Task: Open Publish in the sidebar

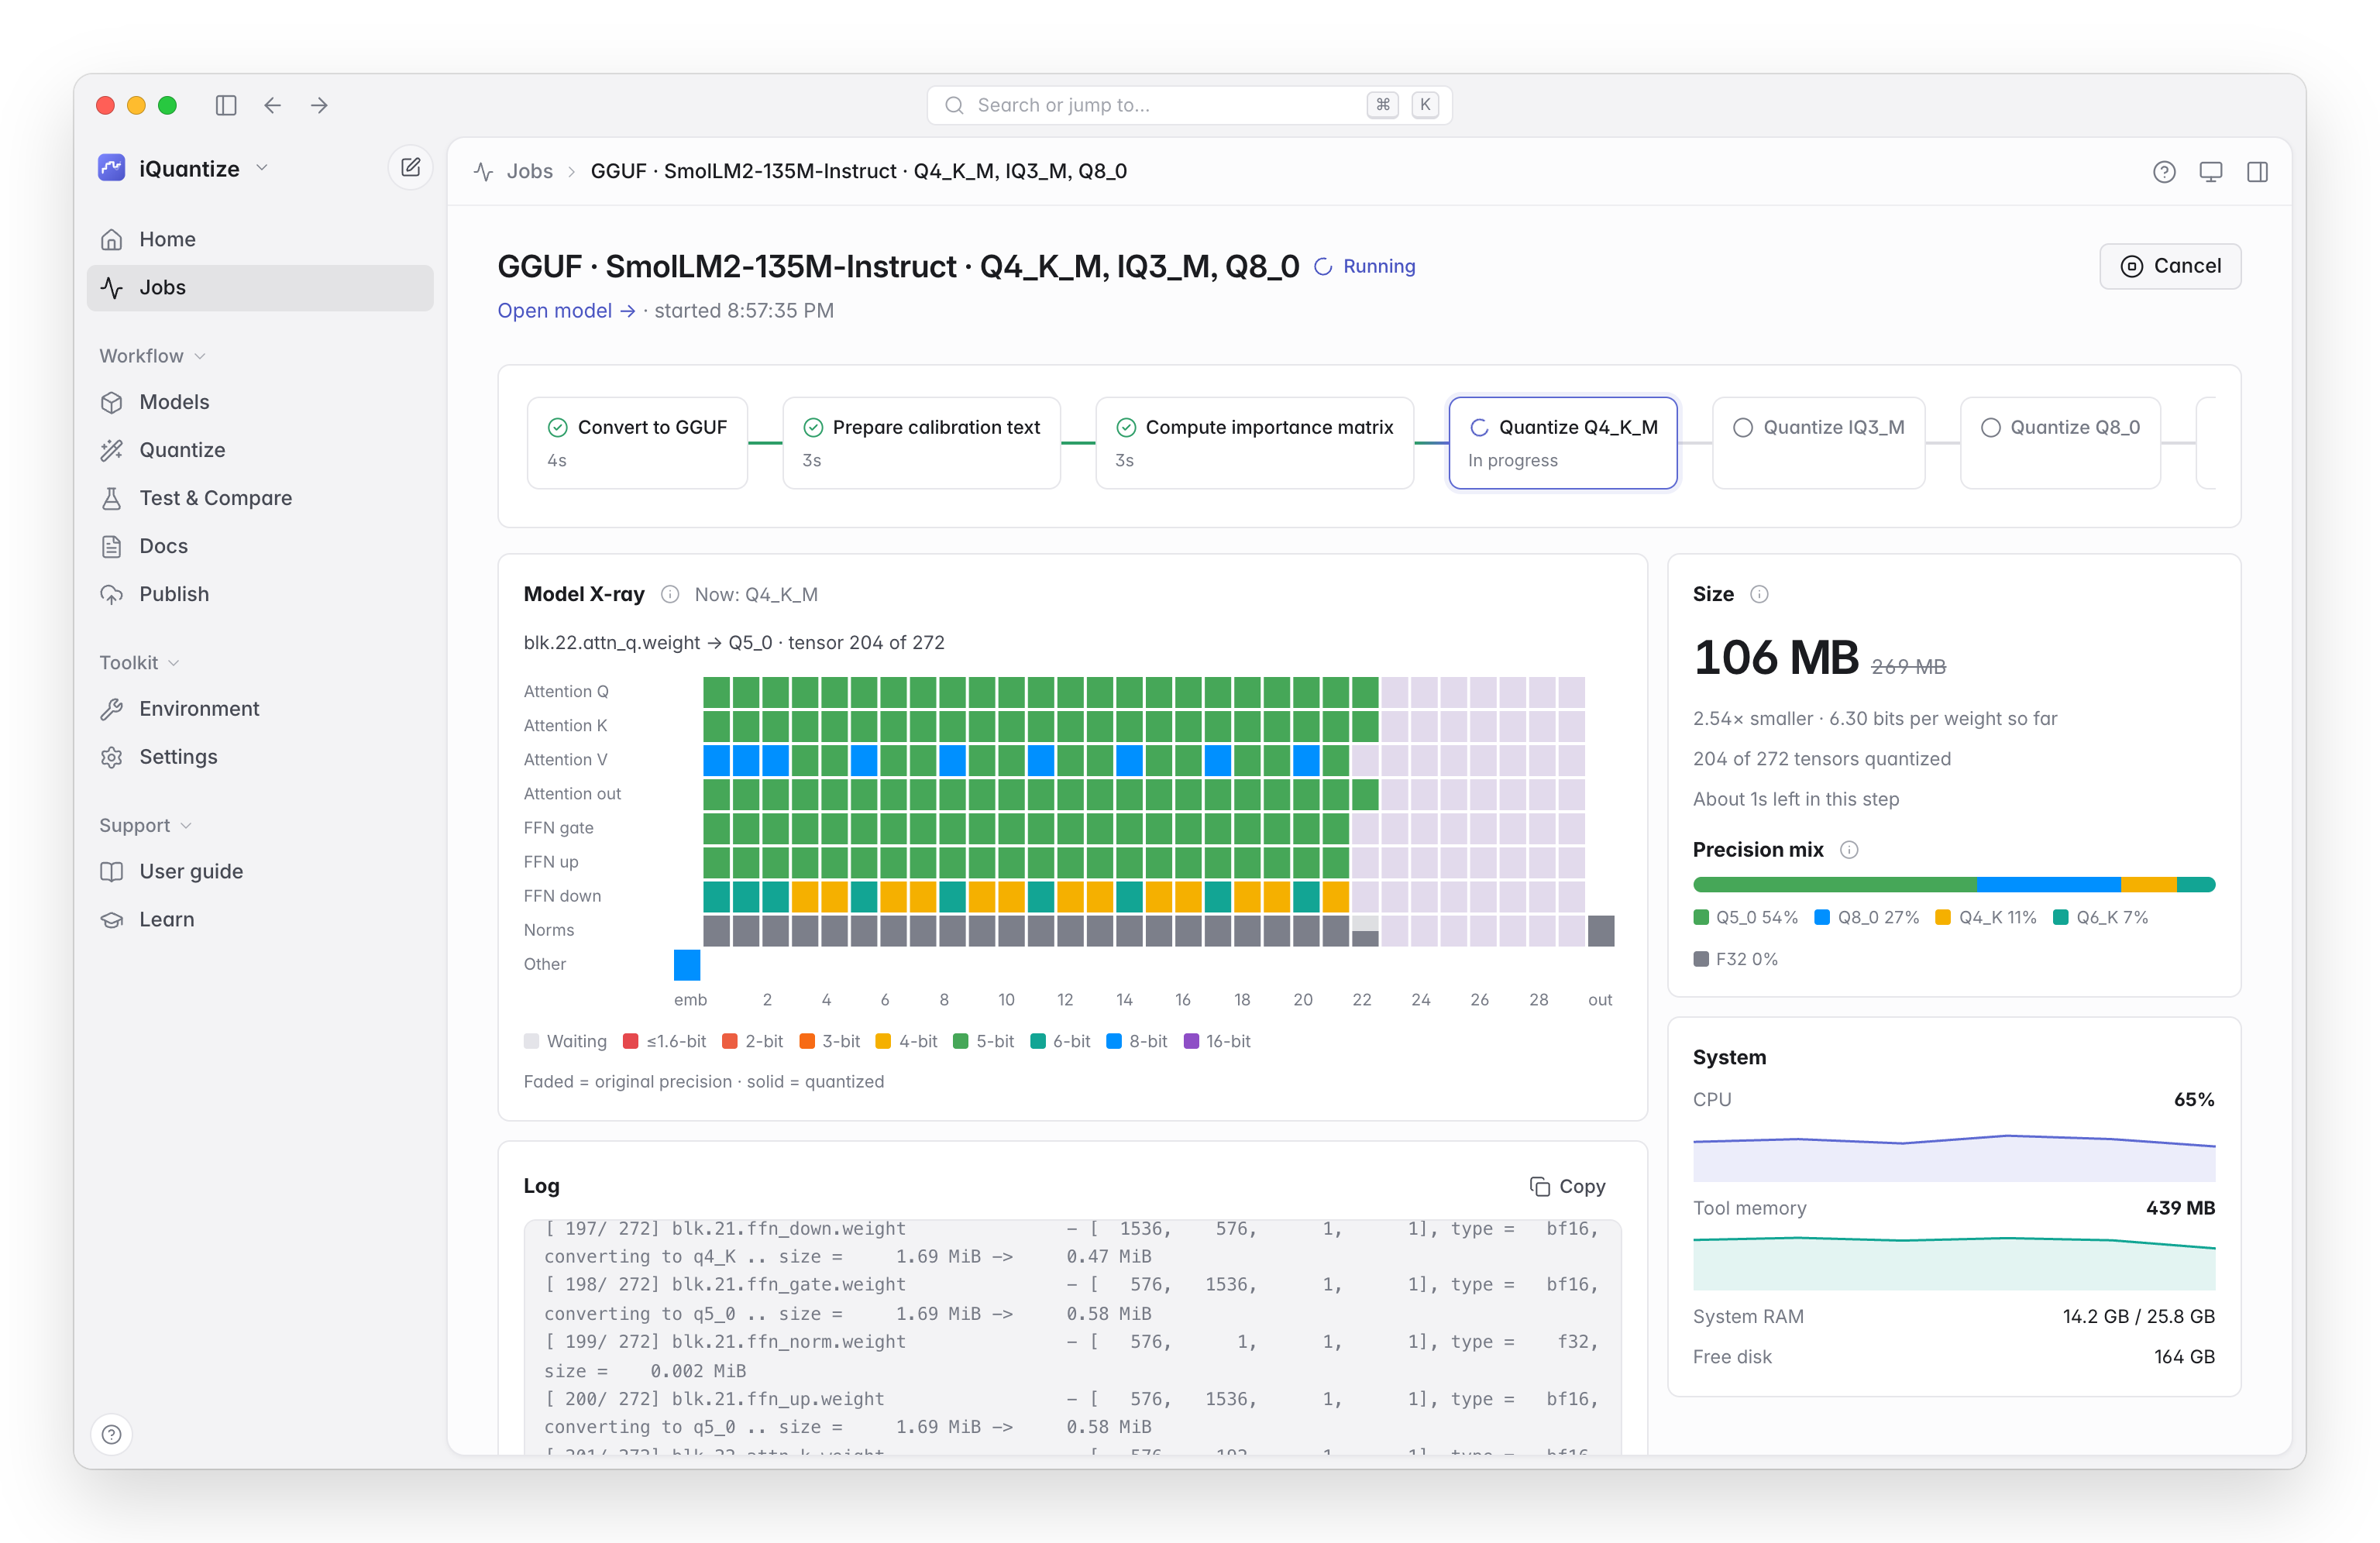Action: click(260, 594)
